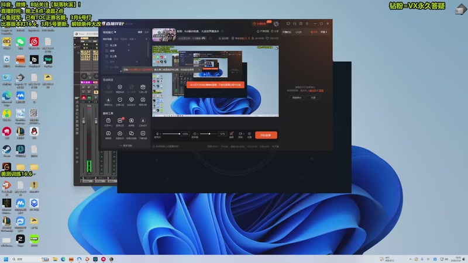Viewport: 468px width, 263px height.
Task: Dismiss the grey notification bar with its X
Action: pyautogui.click(x=199, y=70)
